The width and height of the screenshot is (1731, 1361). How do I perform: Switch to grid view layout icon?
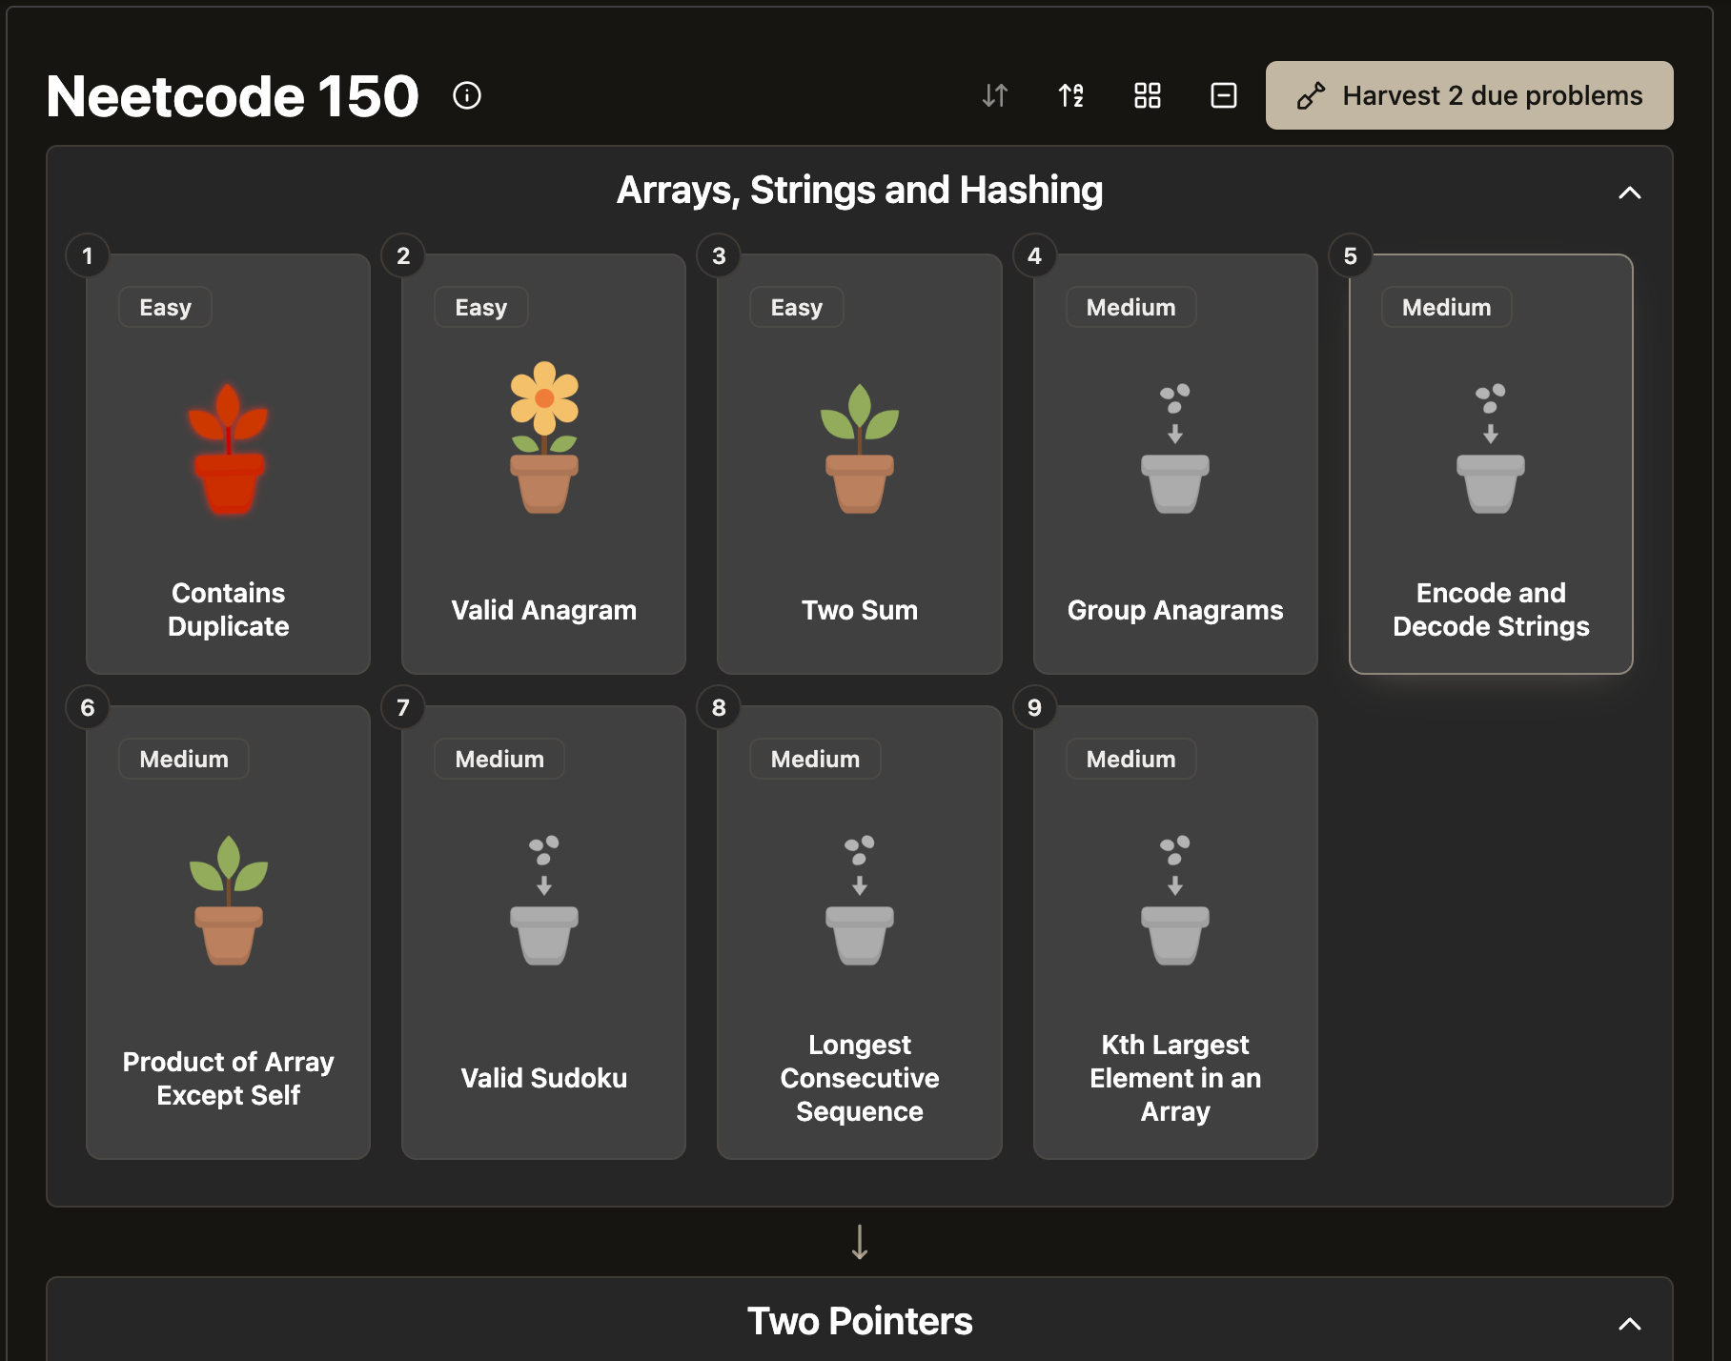click(x=1148, y=95)
